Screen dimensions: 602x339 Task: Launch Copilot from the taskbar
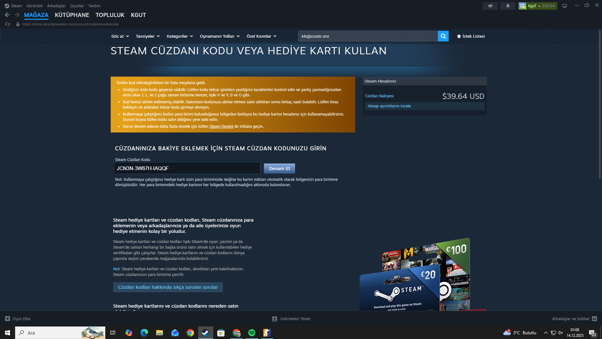129,333
